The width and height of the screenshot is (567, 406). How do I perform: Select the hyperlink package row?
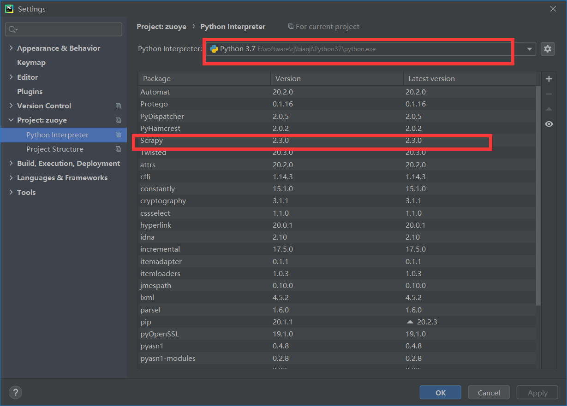point(337,225)
